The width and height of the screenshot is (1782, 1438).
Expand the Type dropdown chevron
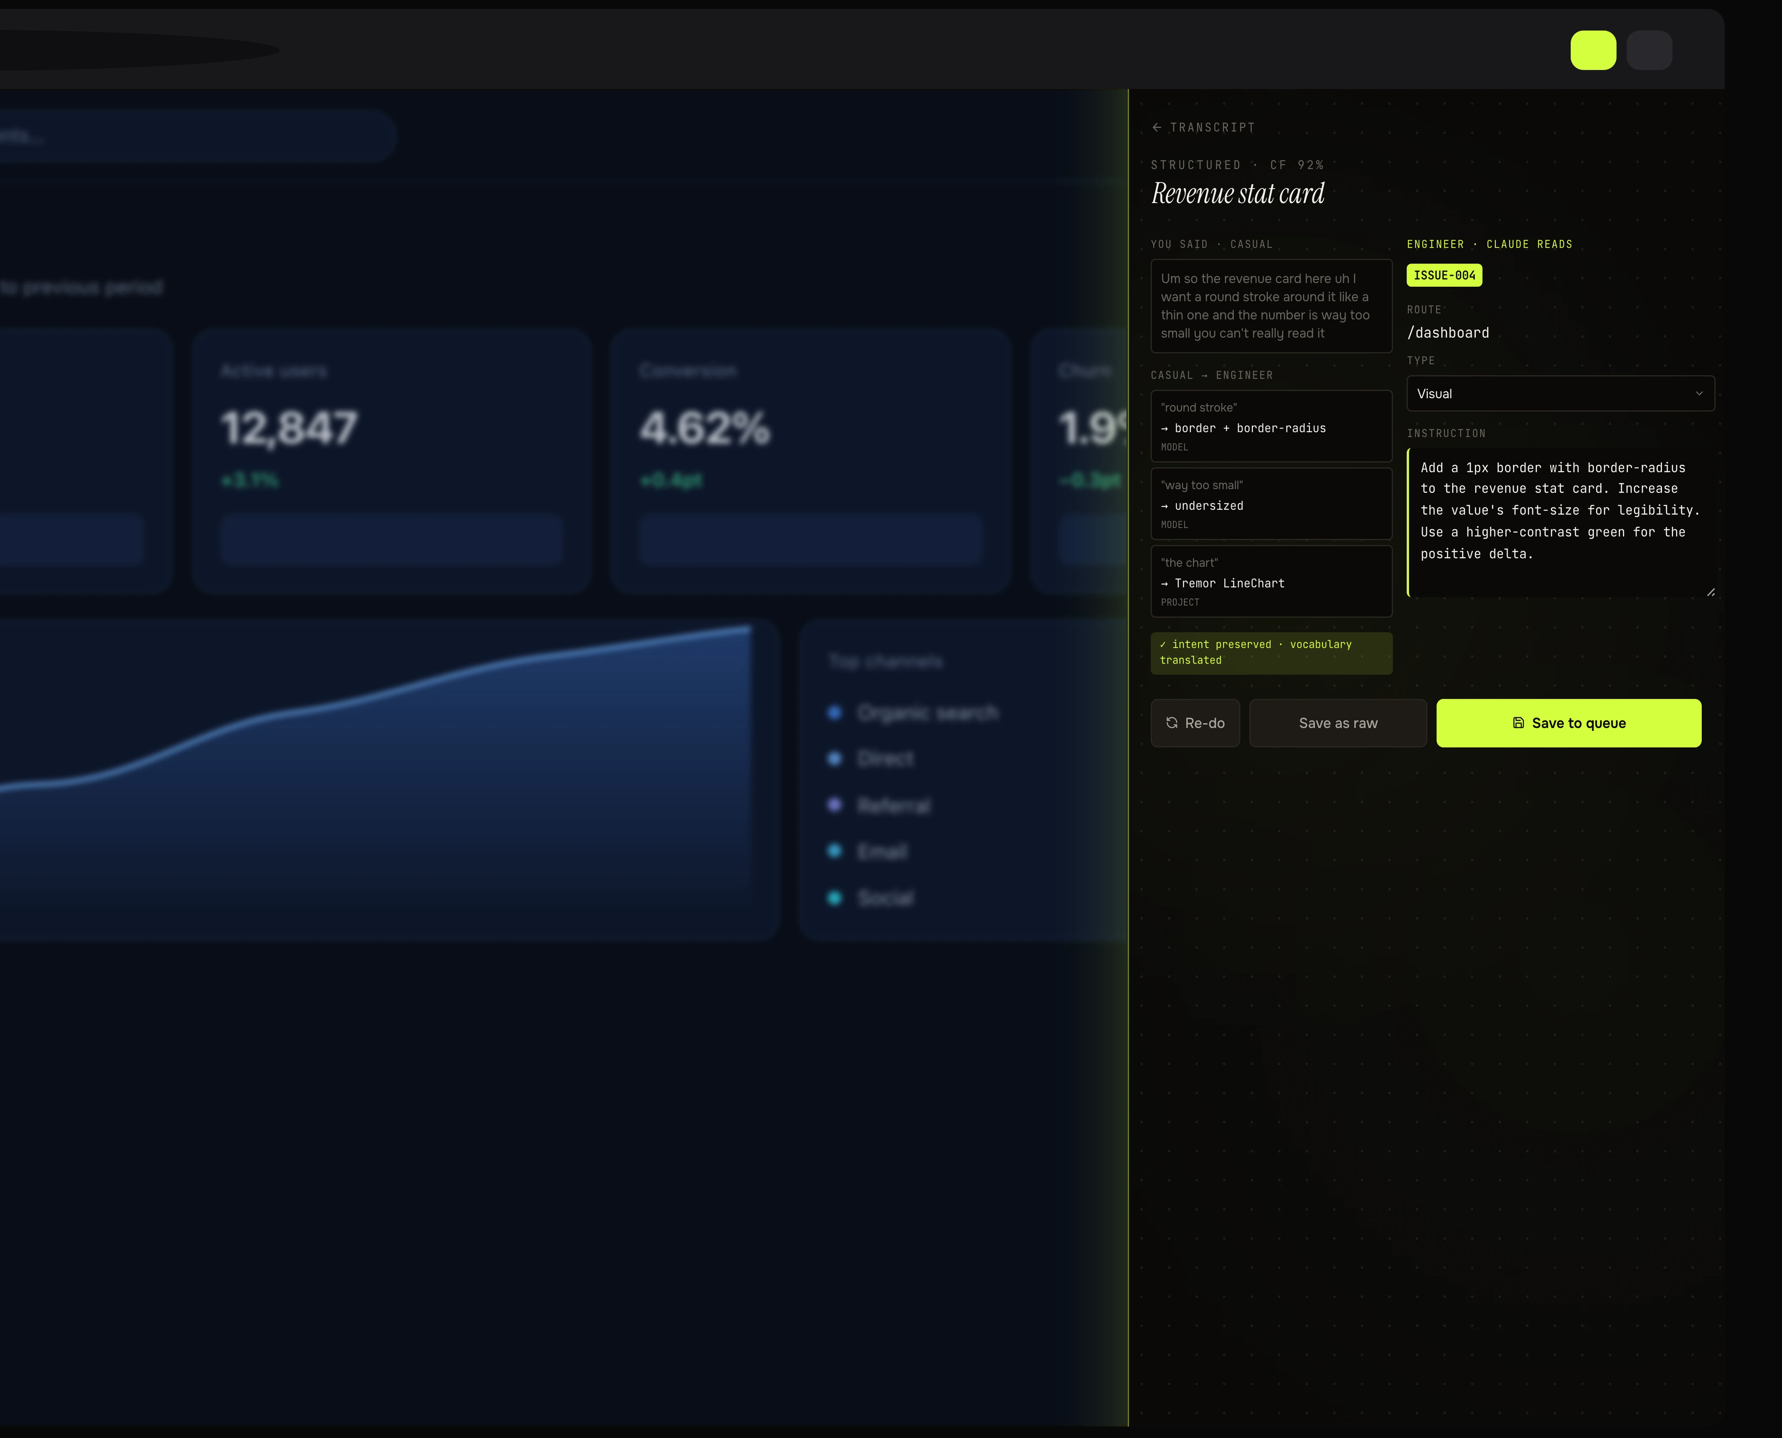(1698, 394)
